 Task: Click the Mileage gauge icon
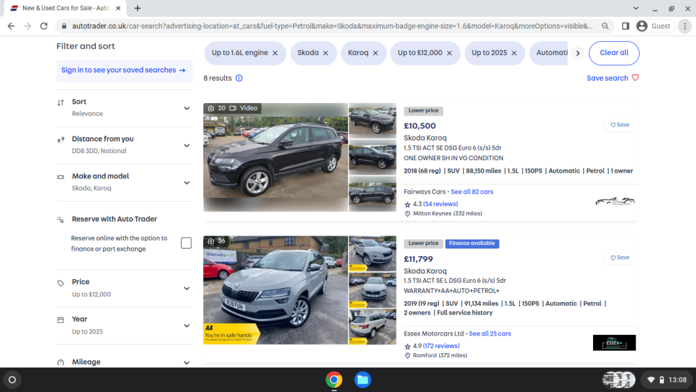coord(61,362)
